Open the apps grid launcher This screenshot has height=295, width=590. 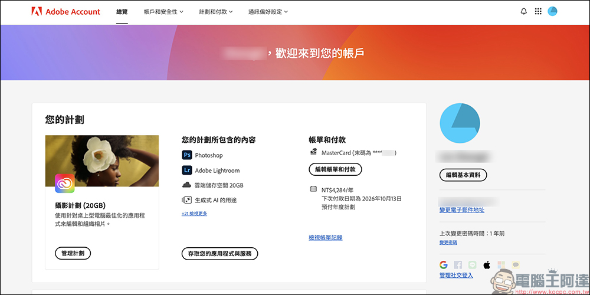point(538,11)
